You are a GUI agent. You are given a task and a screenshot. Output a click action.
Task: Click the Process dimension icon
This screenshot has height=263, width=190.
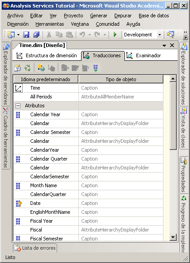pos(17,68)
